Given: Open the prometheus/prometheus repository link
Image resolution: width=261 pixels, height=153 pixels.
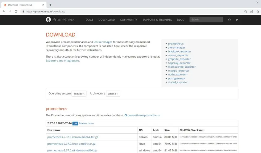Looking at the screenshot, I should coord(143,115).
